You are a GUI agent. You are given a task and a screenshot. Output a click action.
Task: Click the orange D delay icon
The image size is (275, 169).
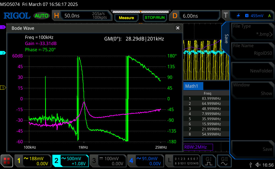click(175, 16)
